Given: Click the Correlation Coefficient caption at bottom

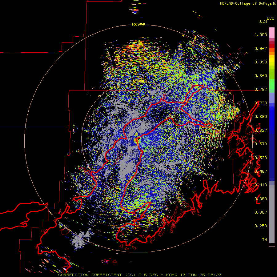Looking at the screenshot, I should click(140, 275).
